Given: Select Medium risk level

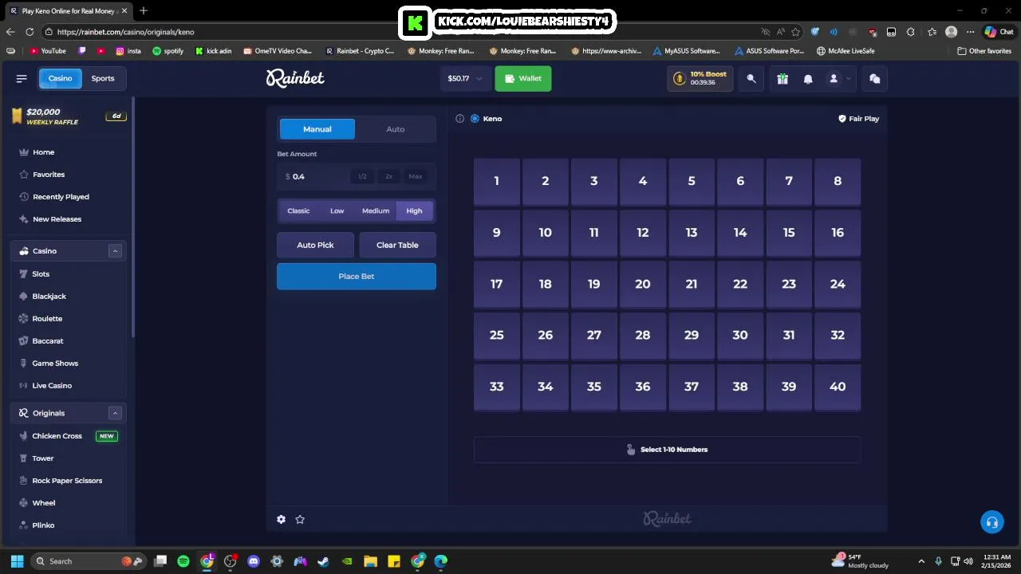Looking at the screenshot, I should [376, 210].
